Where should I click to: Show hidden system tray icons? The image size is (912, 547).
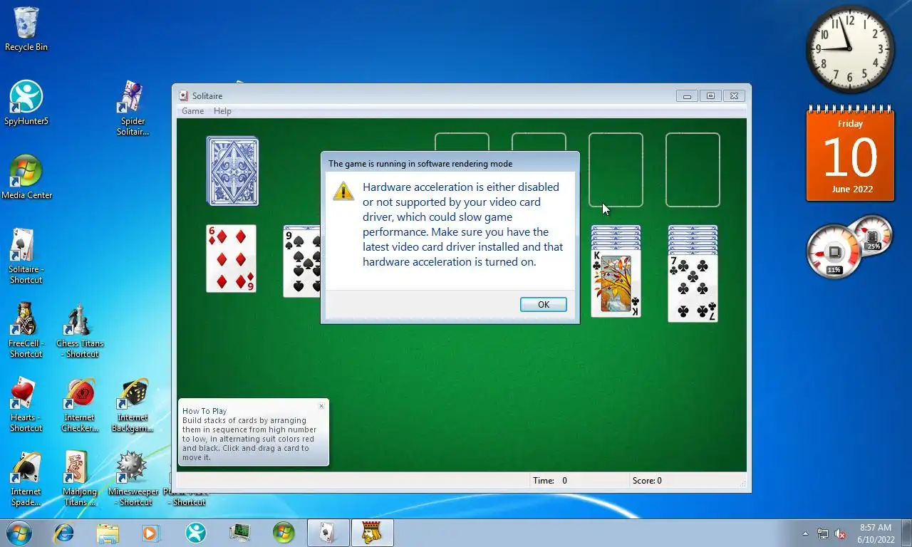(805, 533)
